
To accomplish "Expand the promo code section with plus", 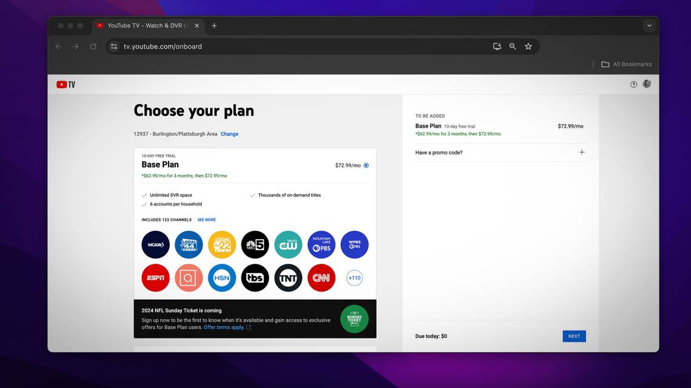I will [x=582, y=152].
